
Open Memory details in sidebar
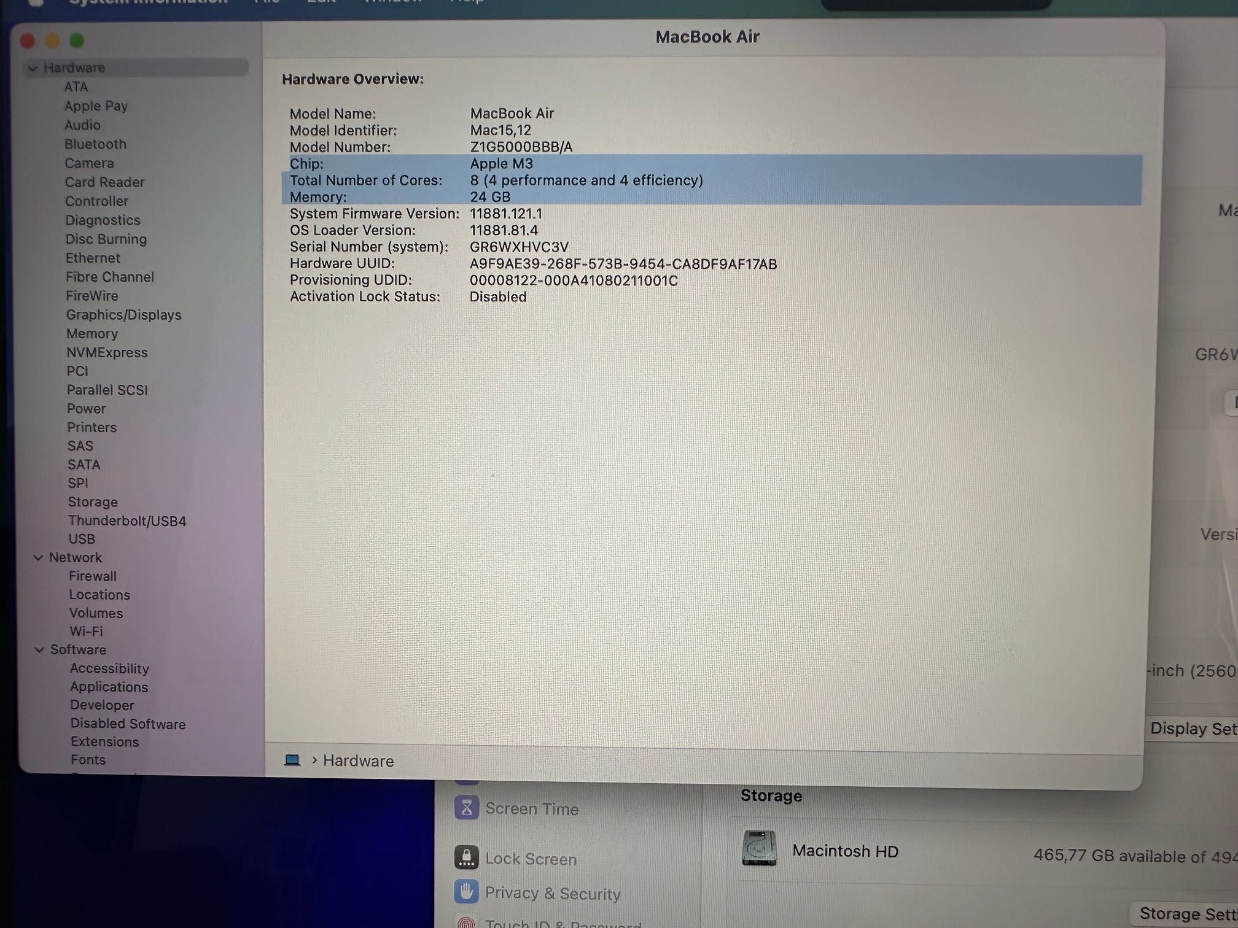click(92, 334)
